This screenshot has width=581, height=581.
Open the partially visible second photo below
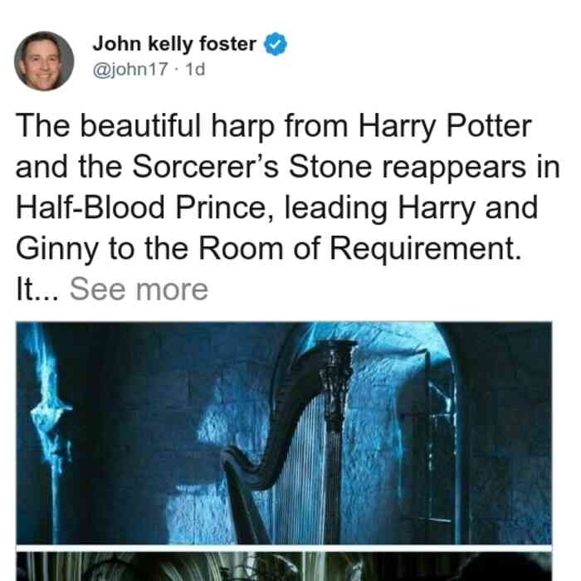click(x=284, y=566)
